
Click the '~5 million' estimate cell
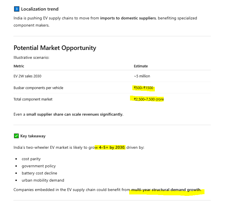click(142, 76)
